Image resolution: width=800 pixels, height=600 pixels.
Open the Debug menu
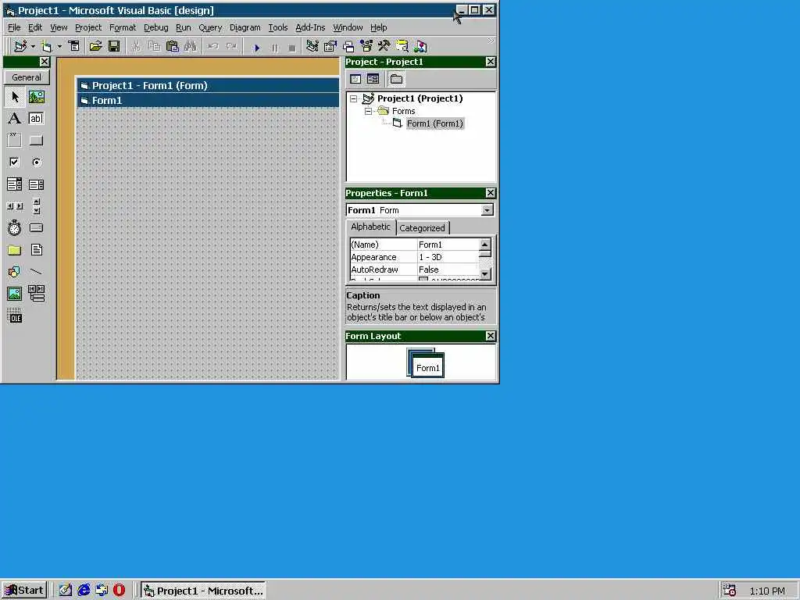tap(155, 27)
